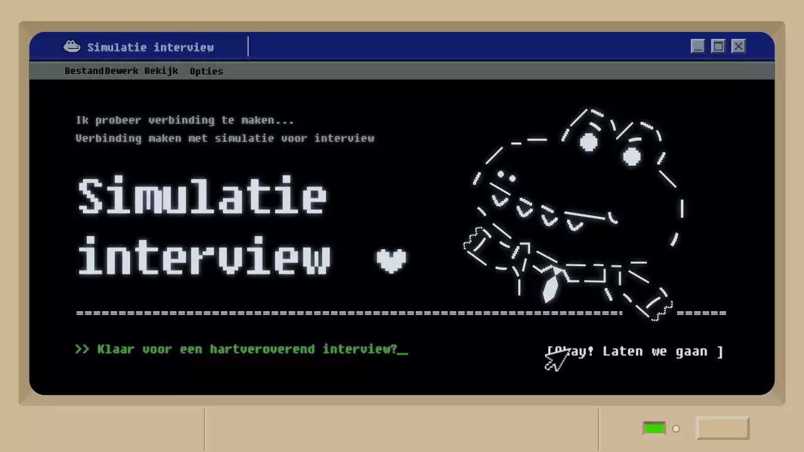Click the heart icon beside the interview title
This screenshot has width=804, height=452.
[392, 261]
